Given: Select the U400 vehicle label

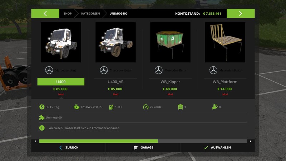Looking at the screenshot, I should coord(61,82).
